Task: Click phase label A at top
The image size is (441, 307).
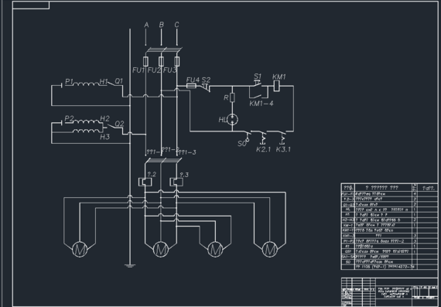Action: click(x=146, y=25)
